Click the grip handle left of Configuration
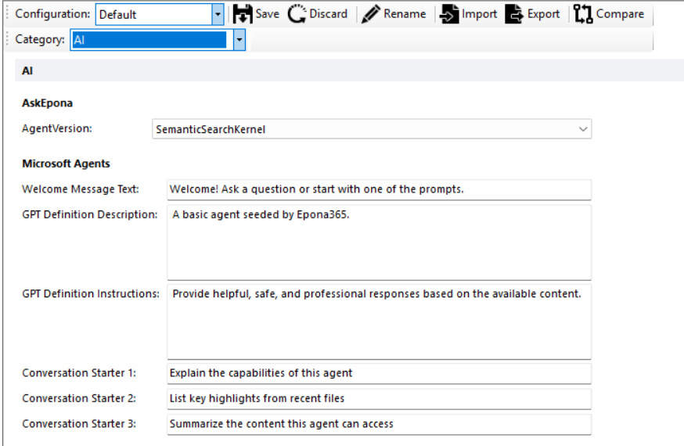 8,14
